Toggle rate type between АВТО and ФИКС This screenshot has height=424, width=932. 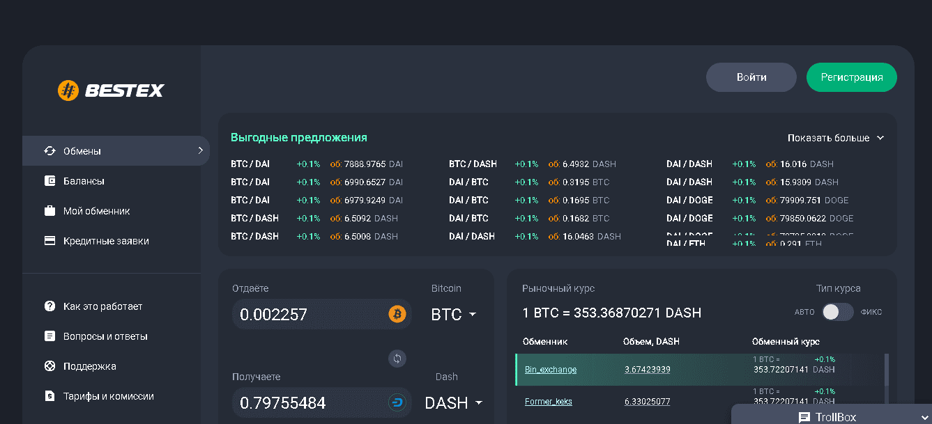837,312
